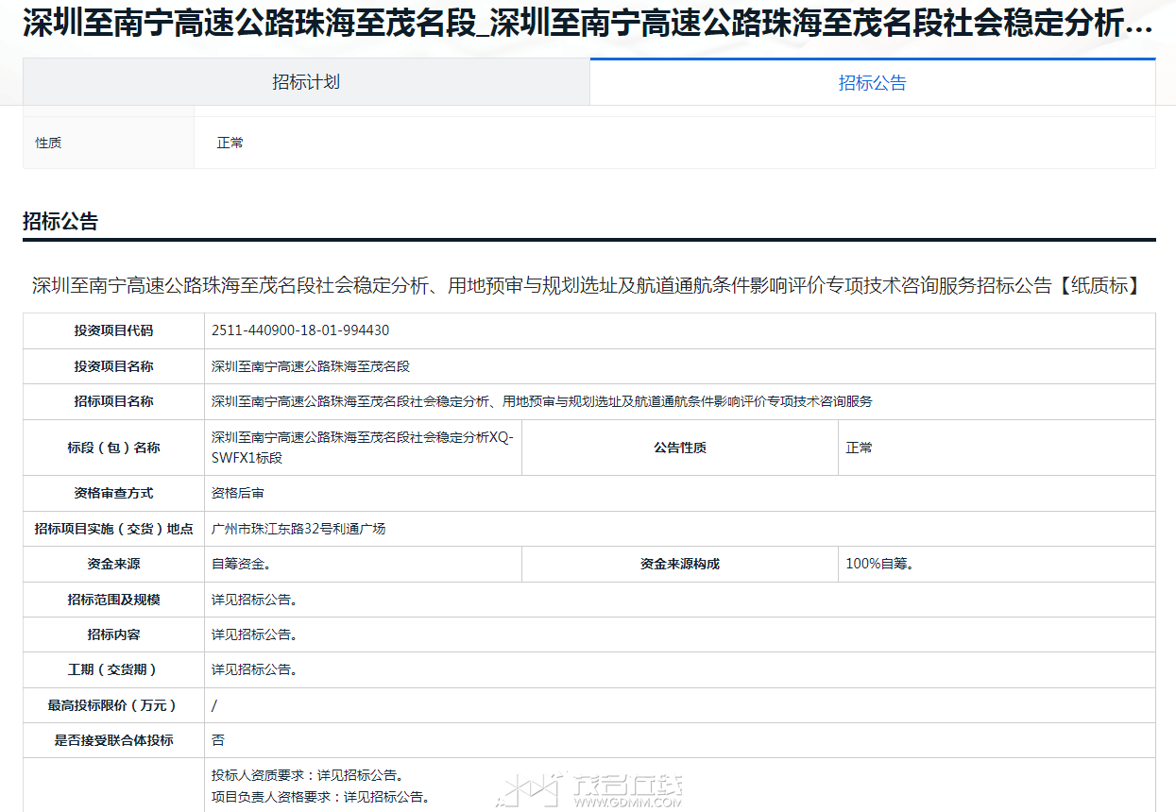The height and width of the screenshot is (812, 1176).
Task: Click the 自筹资金 funding source value
Action: tap(241, 564)
